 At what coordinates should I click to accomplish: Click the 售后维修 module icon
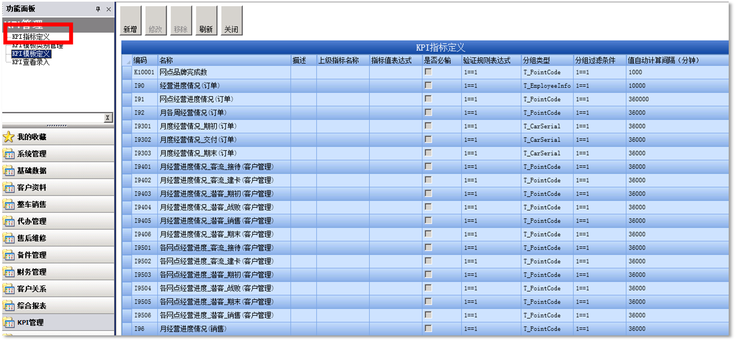[x=9, y=238]
